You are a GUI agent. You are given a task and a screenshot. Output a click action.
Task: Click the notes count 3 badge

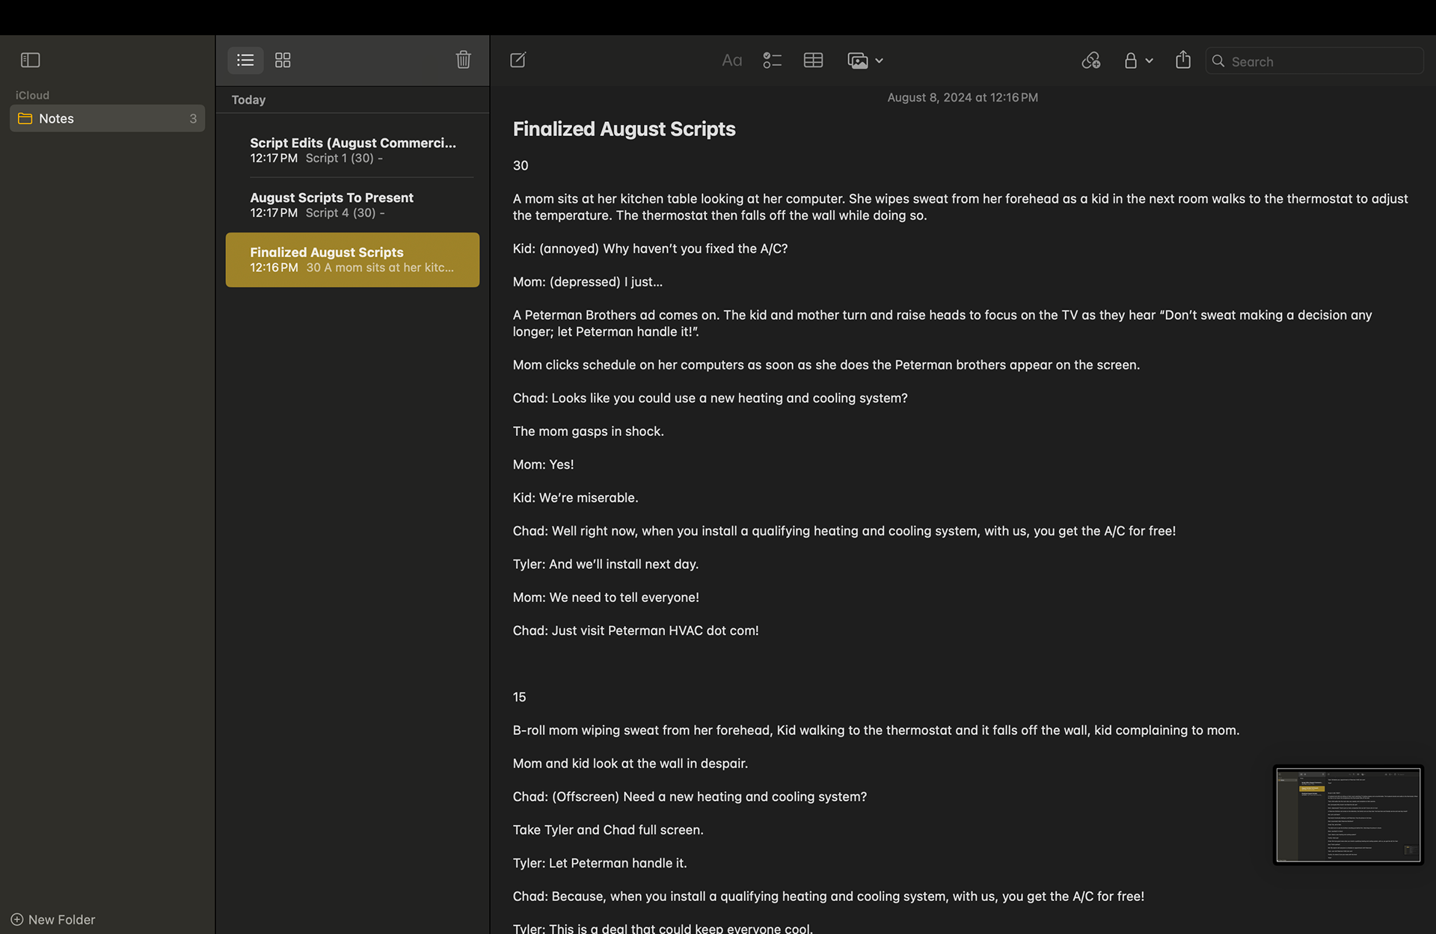click(193, 118)
